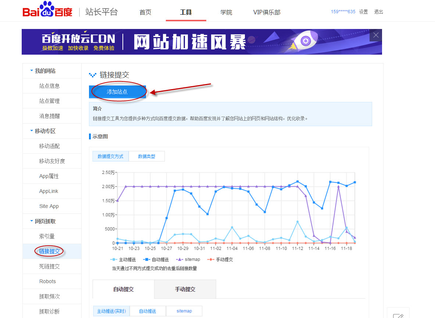Log out via the 退出 link

(x=379, y=12)
